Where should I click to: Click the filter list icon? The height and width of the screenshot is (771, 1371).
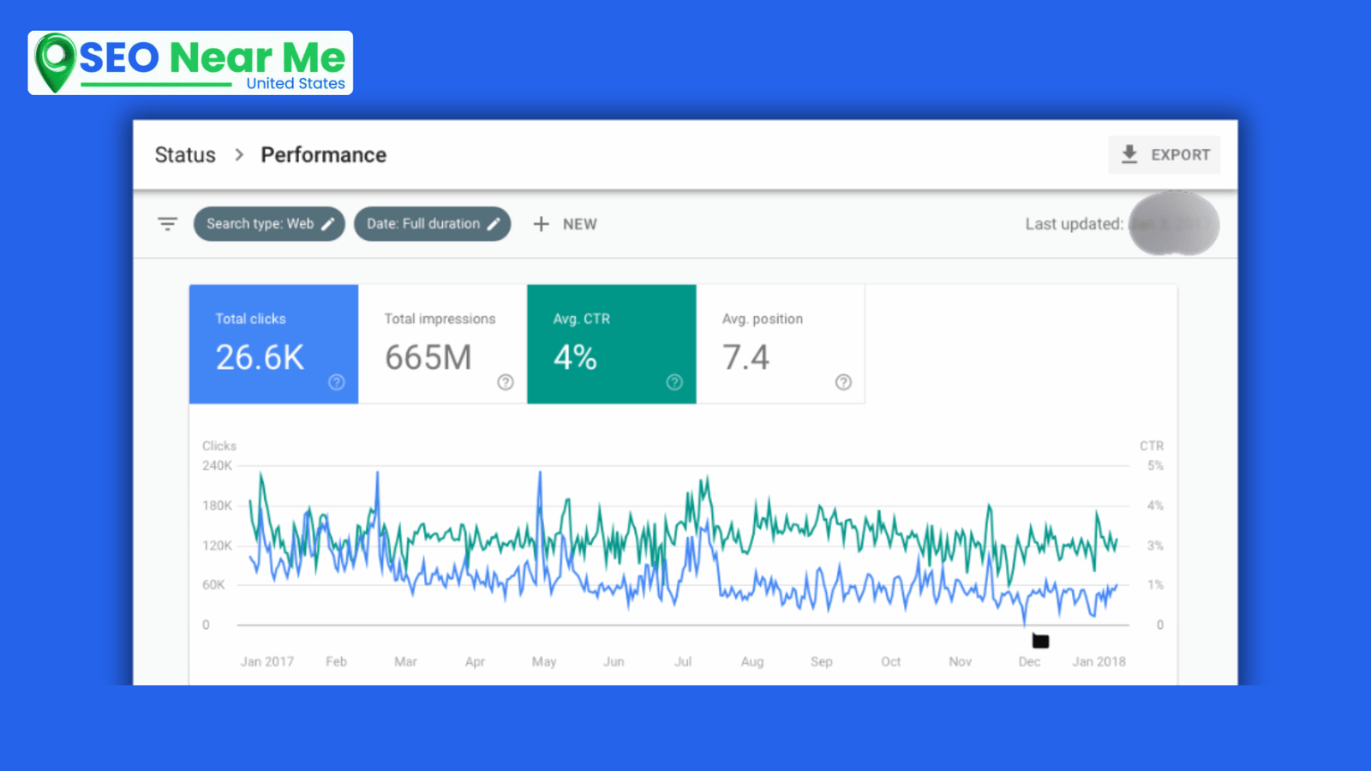tap(167, 224)
